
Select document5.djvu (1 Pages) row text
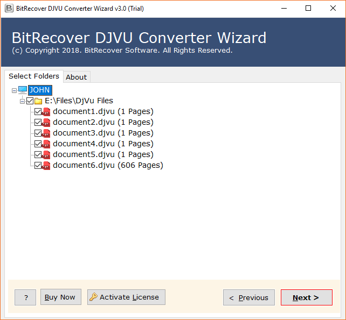103,155
